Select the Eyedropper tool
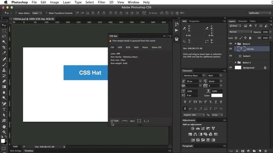 [4, 53]
